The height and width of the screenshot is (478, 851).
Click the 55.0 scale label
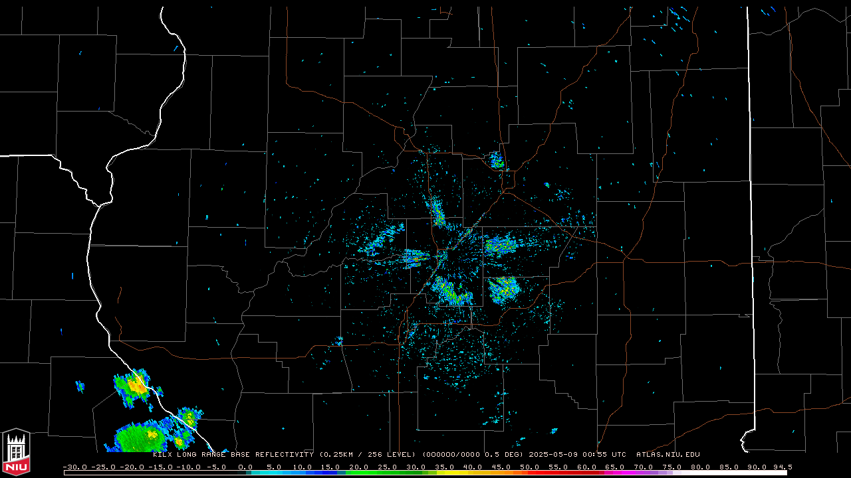[x=558, y=467]
